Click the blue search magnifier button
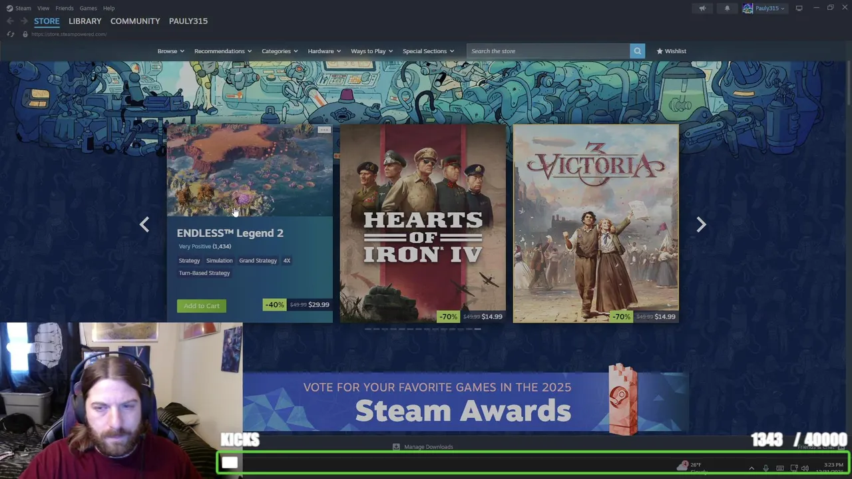The image size is (852, 479). click(x=637, y=51)
